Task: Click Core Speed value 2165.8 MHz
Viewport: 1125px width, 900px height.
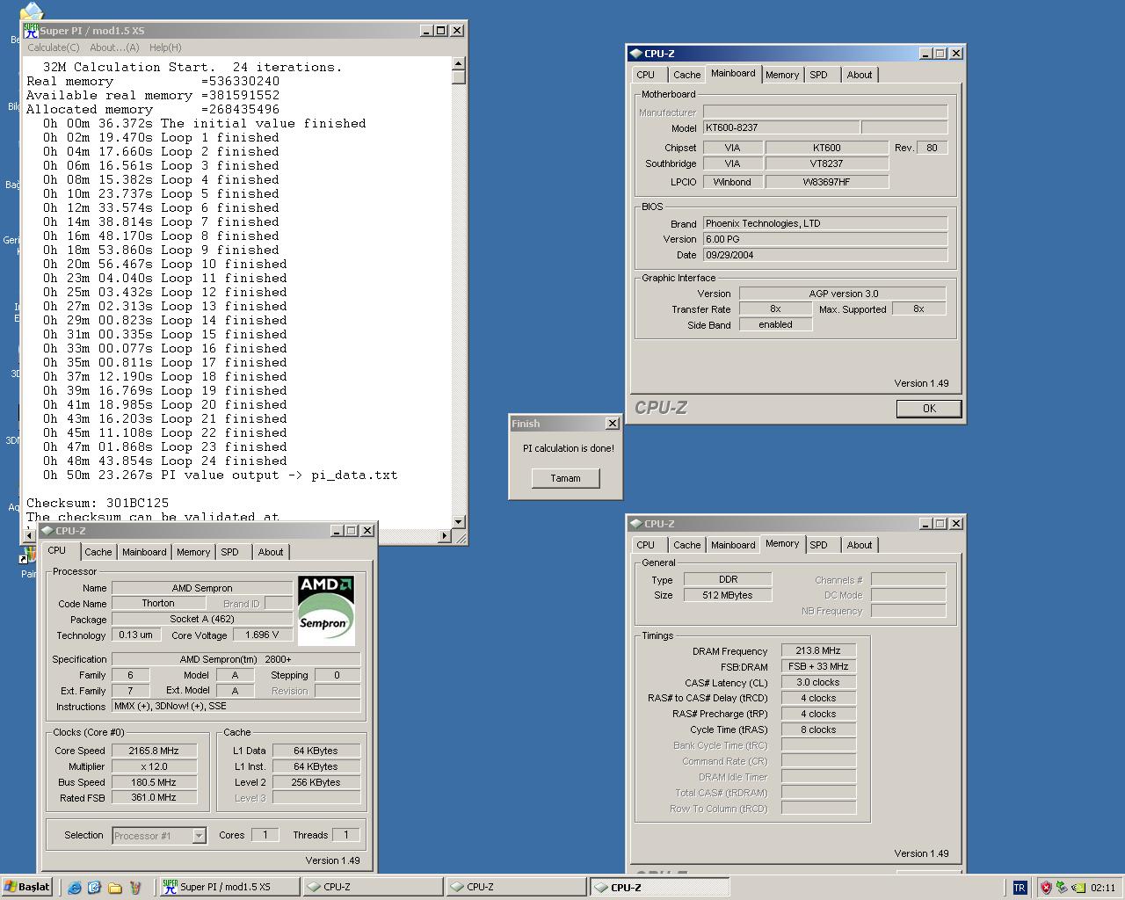Action: tap(154, 751)
